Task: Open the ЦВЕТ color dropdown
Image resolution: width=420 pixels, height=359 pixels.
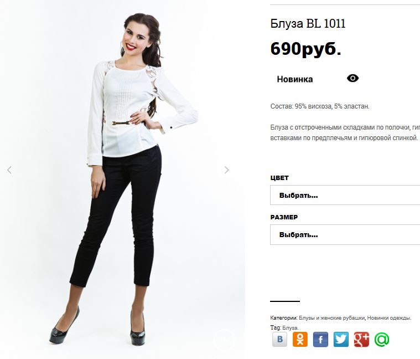Action: tap(345, 195)
